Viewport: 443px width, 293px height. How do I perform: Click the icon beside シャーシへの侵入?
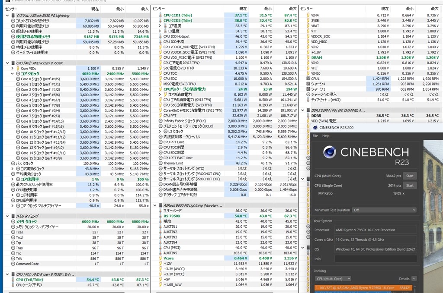308,95
